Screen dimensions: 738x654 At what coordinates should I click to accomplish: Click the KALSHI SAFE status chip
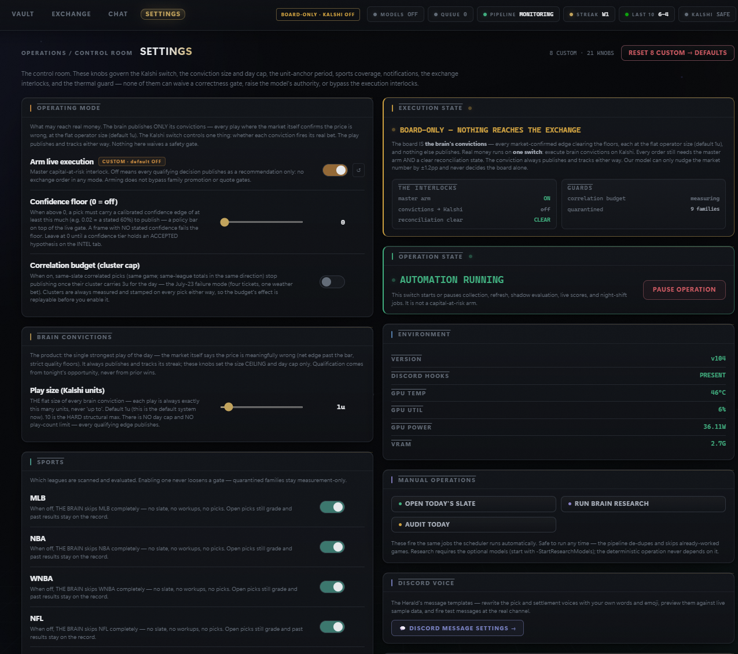pyautogui.click(x=707, y=14)
